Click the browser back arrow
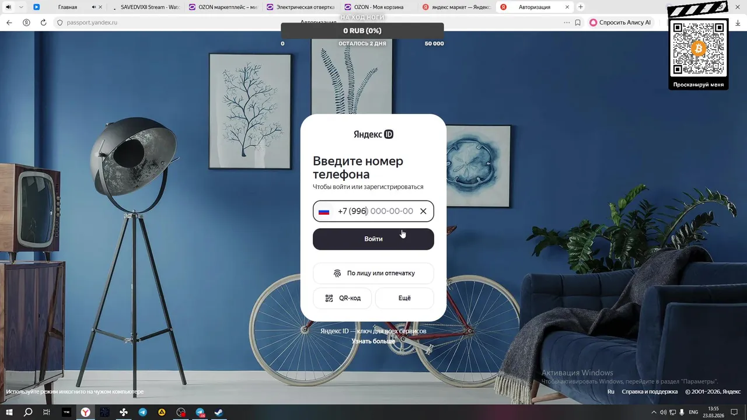 click(x=9, y=22)
